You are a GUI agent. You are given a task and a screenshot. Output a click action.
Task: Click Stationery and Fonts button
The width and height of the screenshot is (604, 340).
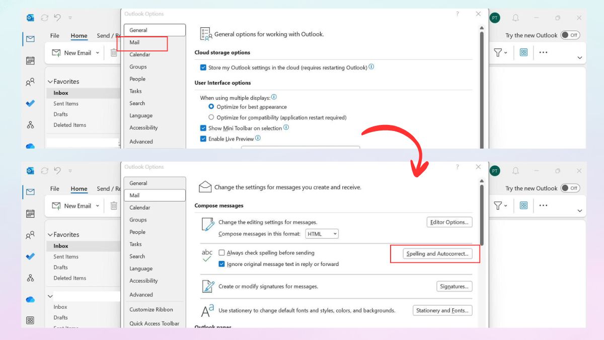pyautogui.click(x=442, y=311)
